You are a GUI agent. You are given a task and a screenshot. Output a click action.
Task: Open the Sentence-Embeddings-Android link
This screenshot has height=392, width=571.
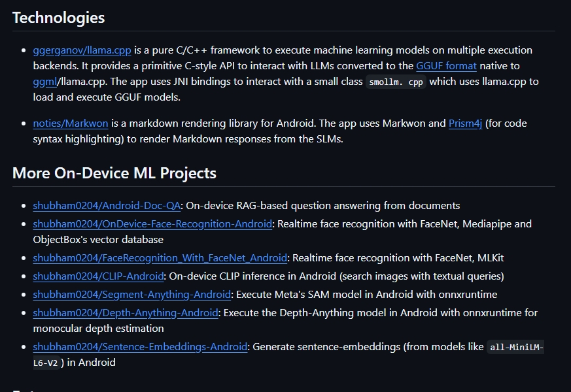(x=140, y=347)
